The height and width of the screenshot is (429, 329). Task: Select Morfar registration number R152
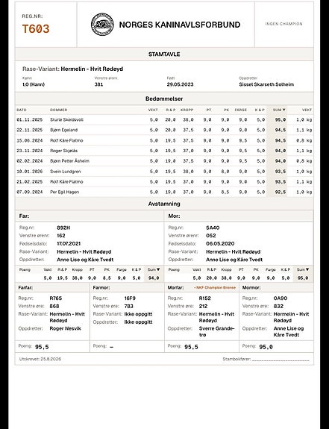pos(205,298)
